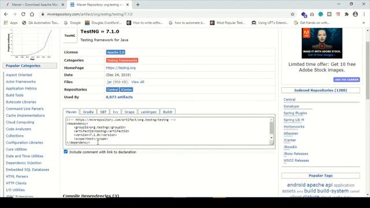Image resolution: width=370 pixels, height=208 pixels.
Task: Open the https://testng.org homepage link
Action: click(121, 68)
